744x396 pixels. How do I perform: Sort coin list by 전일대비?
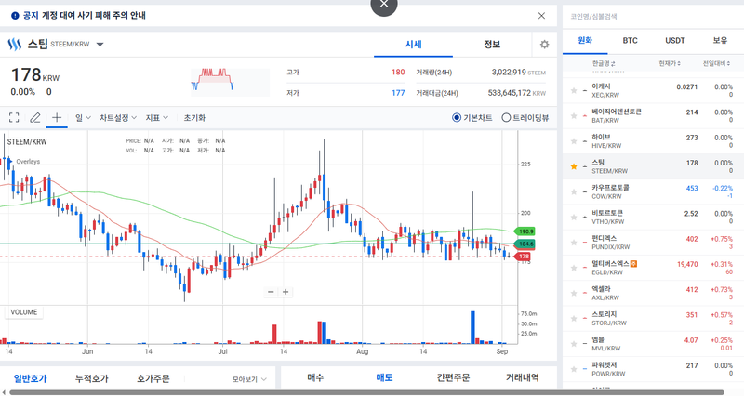[x=716, y=63]
